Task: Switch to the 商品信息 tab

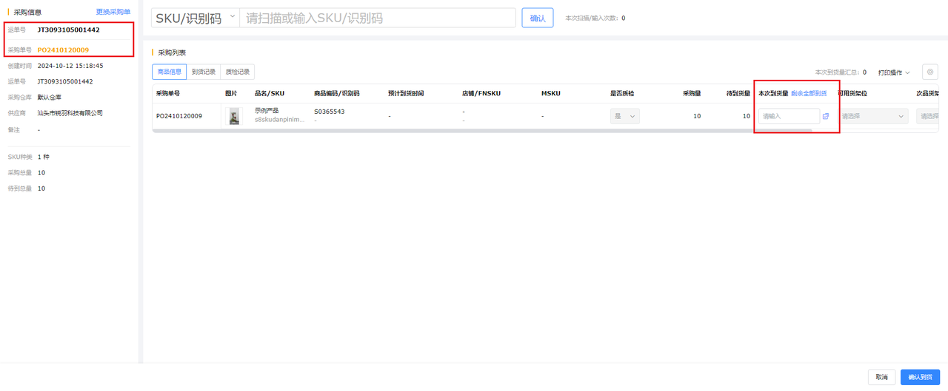Action: pos(170,72)
